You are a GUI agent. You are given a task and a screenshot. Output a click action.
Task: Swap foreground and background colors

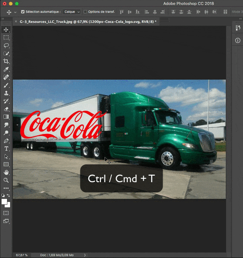(8, 196)
